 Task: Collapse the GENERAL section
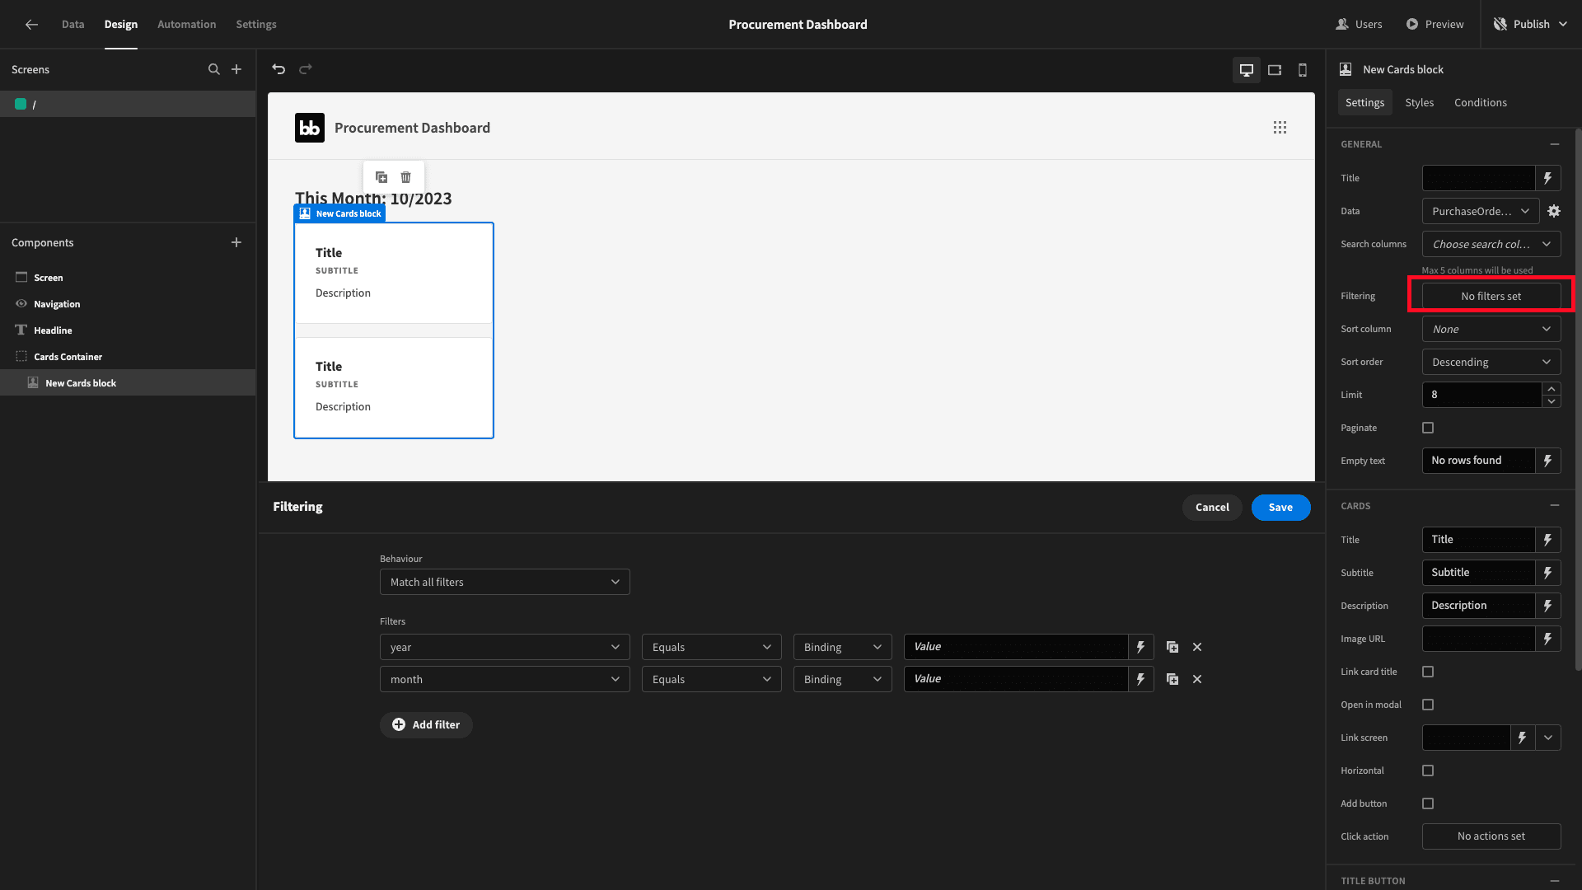tap(1555, 144)
